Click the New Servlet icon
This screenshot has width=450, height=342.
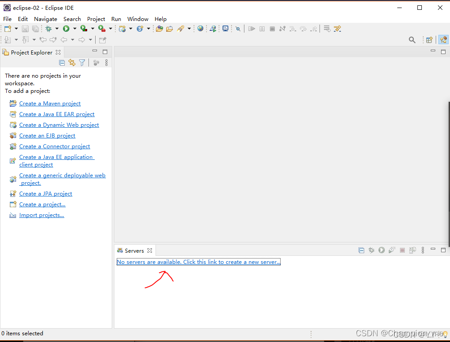[x=140, y=29]
